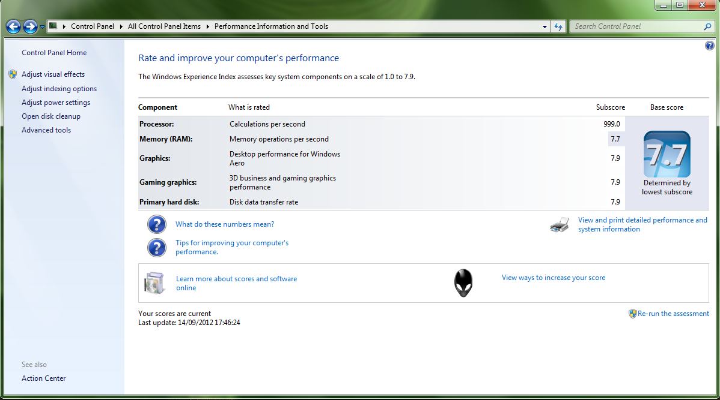Viewport: 720px width, 400px height.
Task: Open tips for improving your computer's performance
Action: tap(232, 248)
